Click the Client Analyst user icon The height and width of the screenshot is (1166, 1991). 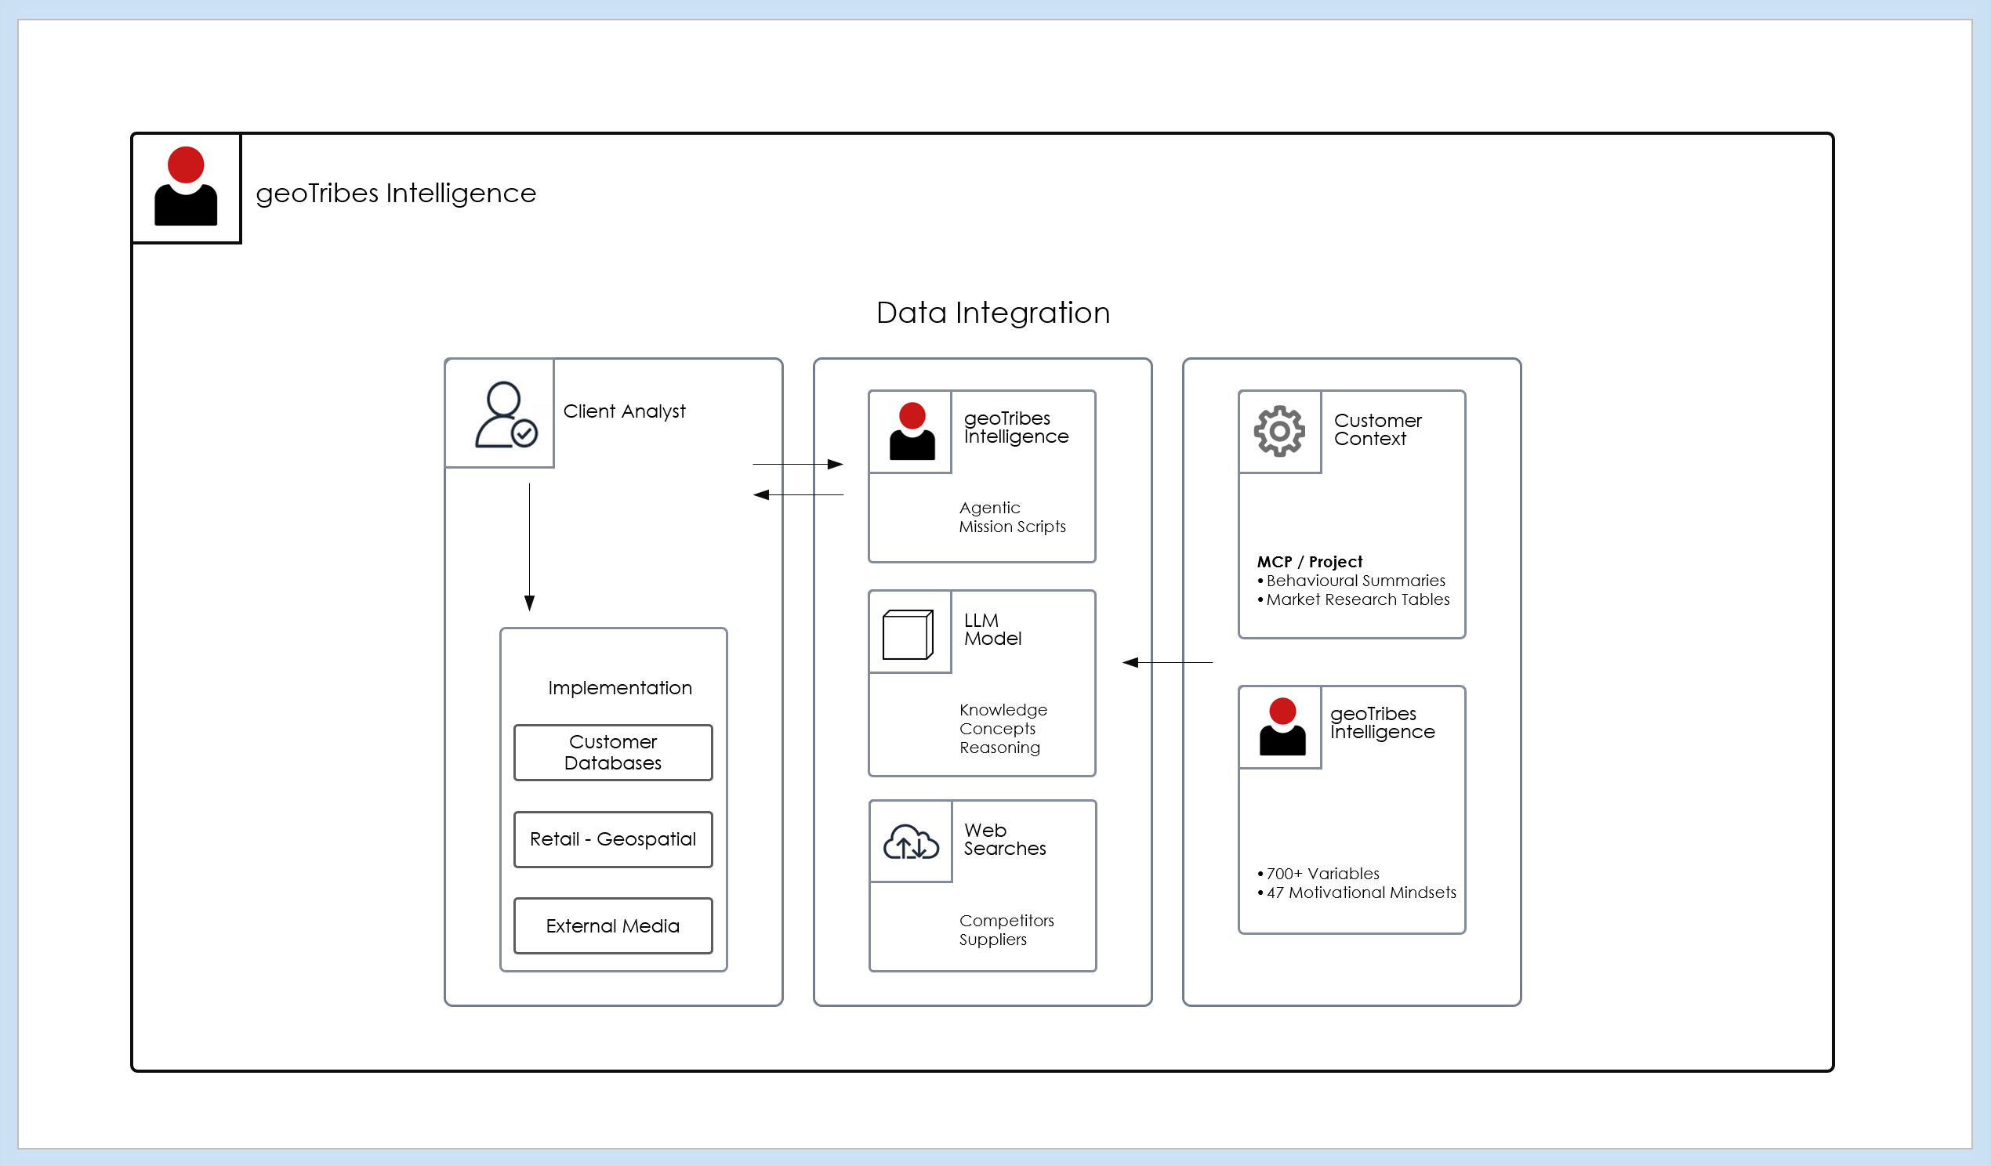pos(505,415)
